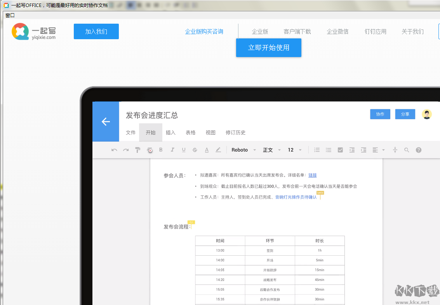Expand the alignment dropdown arrow
This screenshot has height=305, width=440.
[x=383, y=150]
